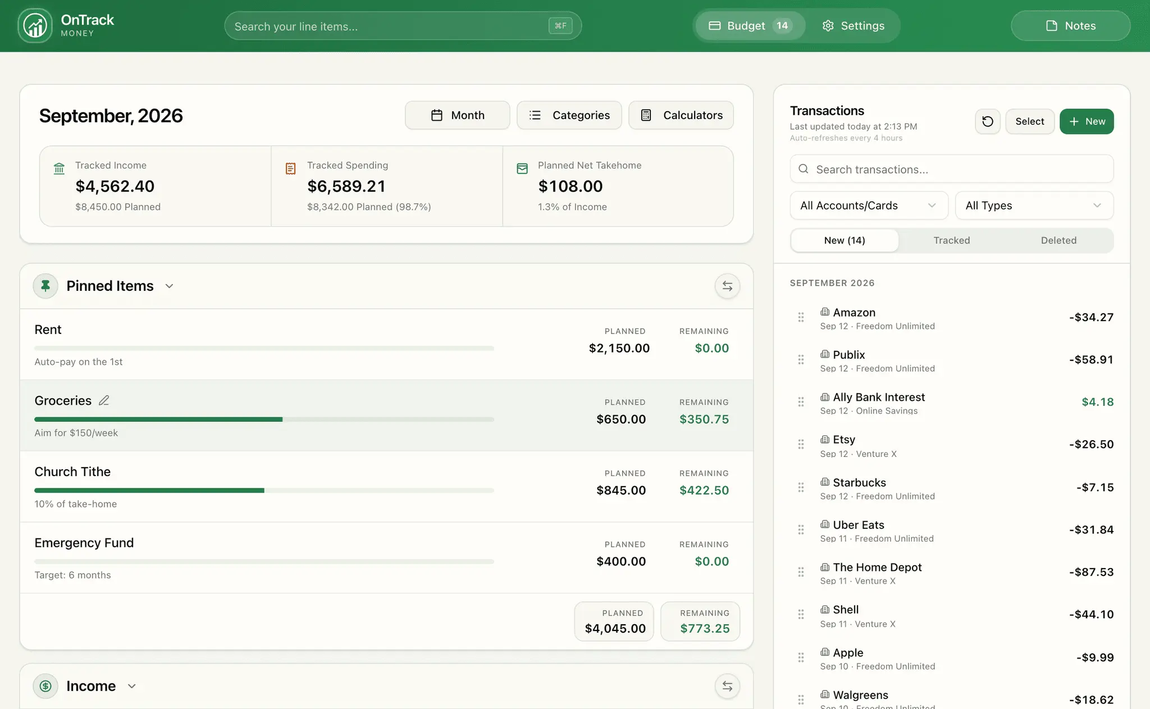Open the Budget tab in top navigation
Image resolution: width=1150 pixels, height=709 pixels.
750,26
